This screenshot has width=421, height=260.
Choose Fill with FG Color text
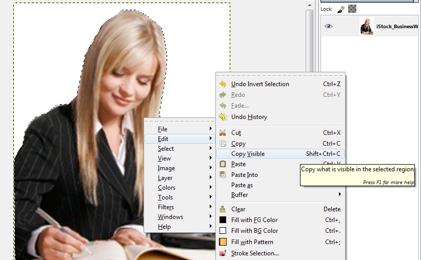tap(254, 220)
